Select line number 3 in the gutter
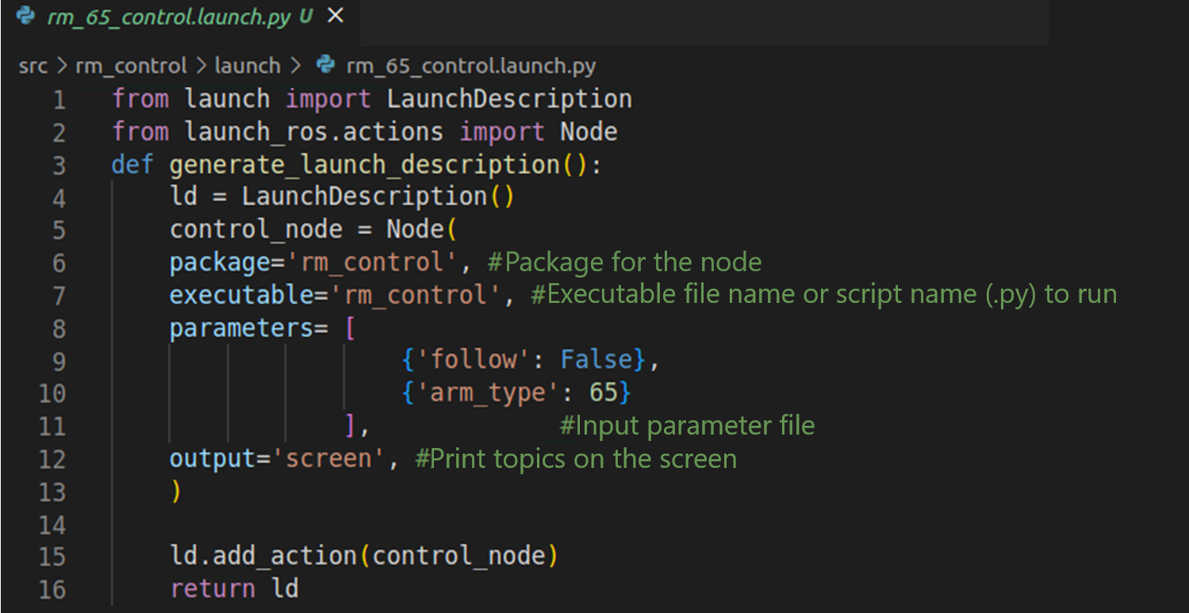This screenshot has width=1189, height=613. [59, 166]
